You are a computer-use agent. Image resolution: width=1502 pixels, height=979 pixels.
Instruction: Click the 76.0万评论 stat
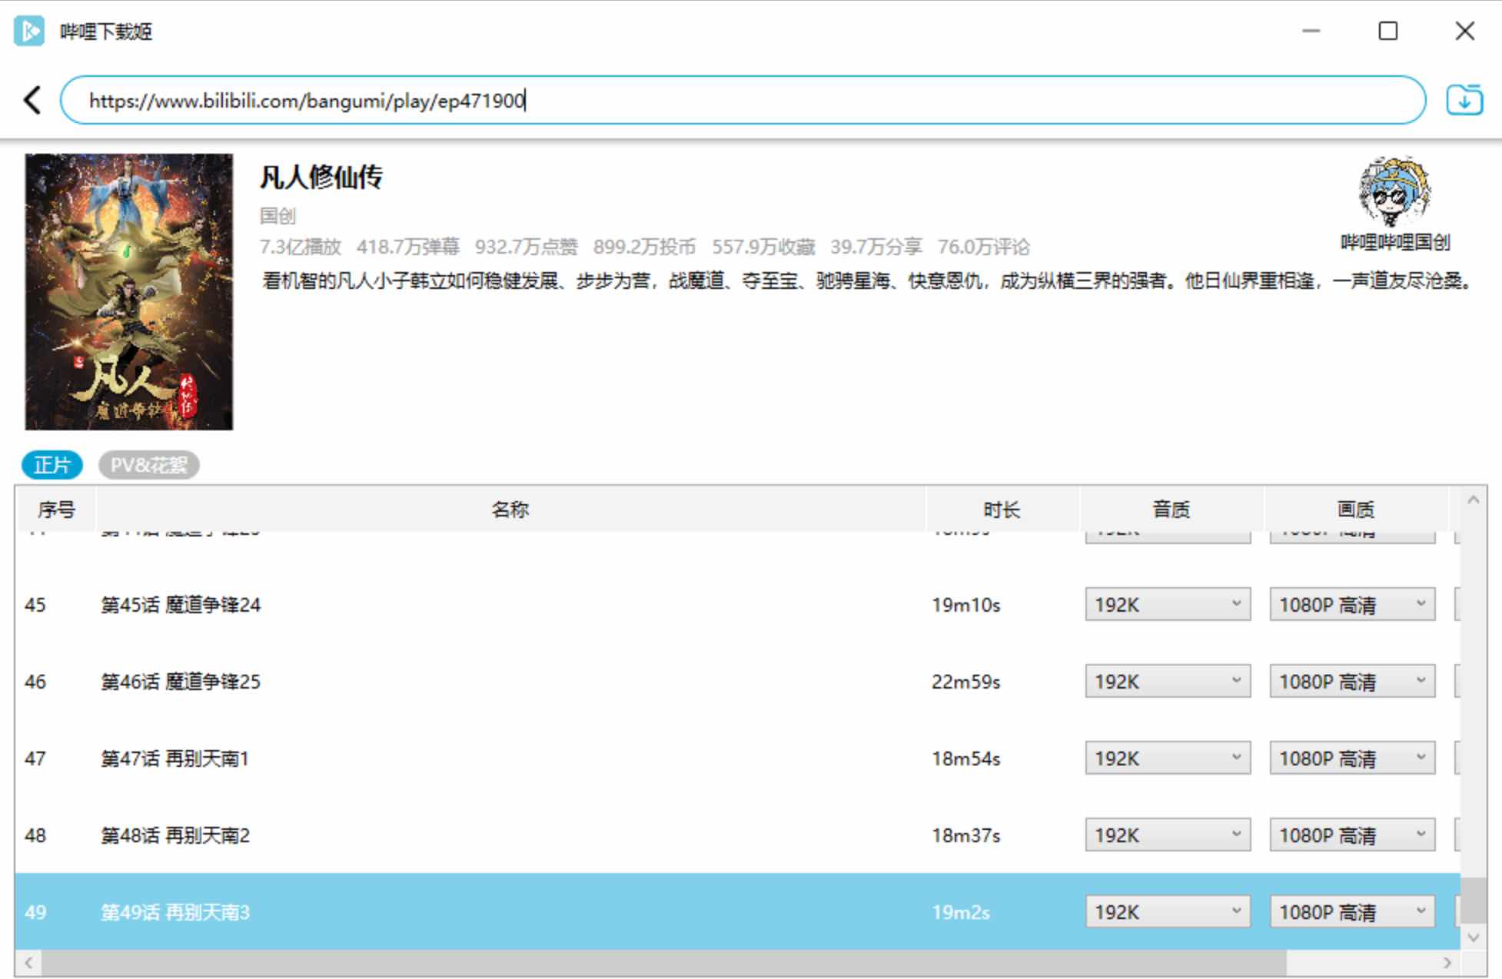click(x=983, y=247)
